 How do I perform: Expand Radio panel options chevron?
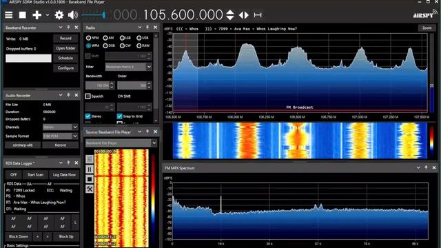[139, 28]
